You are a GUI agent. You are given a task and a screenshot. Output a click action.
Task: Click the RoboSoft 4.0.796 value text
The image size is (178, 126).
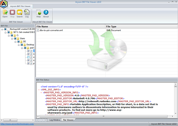click(x=84, y=98)
